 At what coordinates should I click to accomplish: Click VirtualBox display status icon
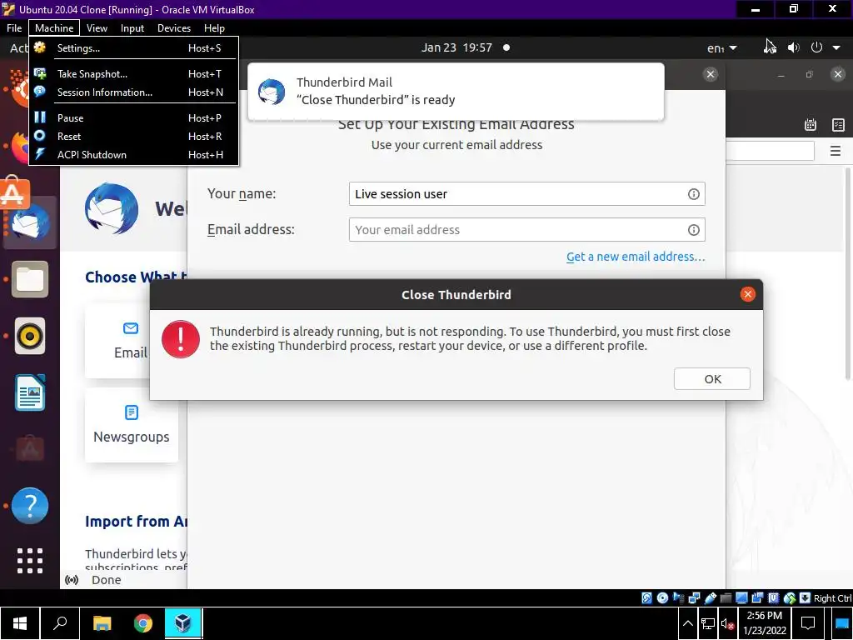pos(741,598)
